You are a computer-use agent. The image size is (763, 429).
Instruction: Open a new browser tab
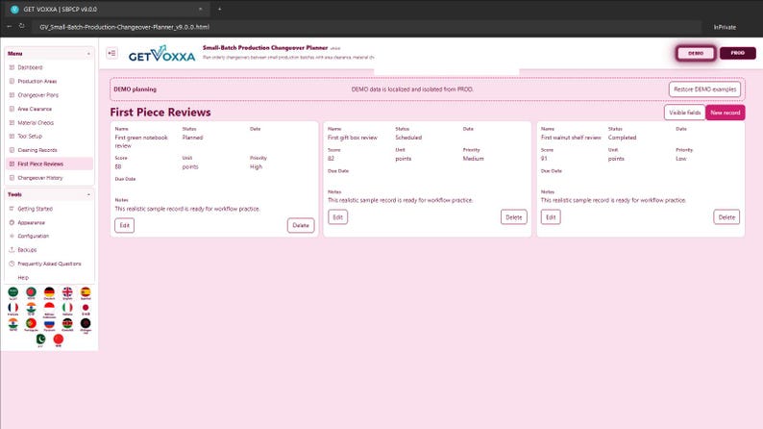pos(219,9)
